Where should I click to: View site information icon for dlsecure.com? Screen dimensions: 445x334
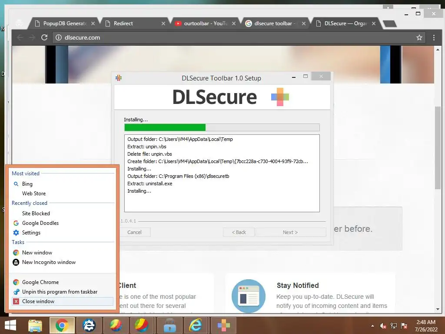click(x=59, y=37)
